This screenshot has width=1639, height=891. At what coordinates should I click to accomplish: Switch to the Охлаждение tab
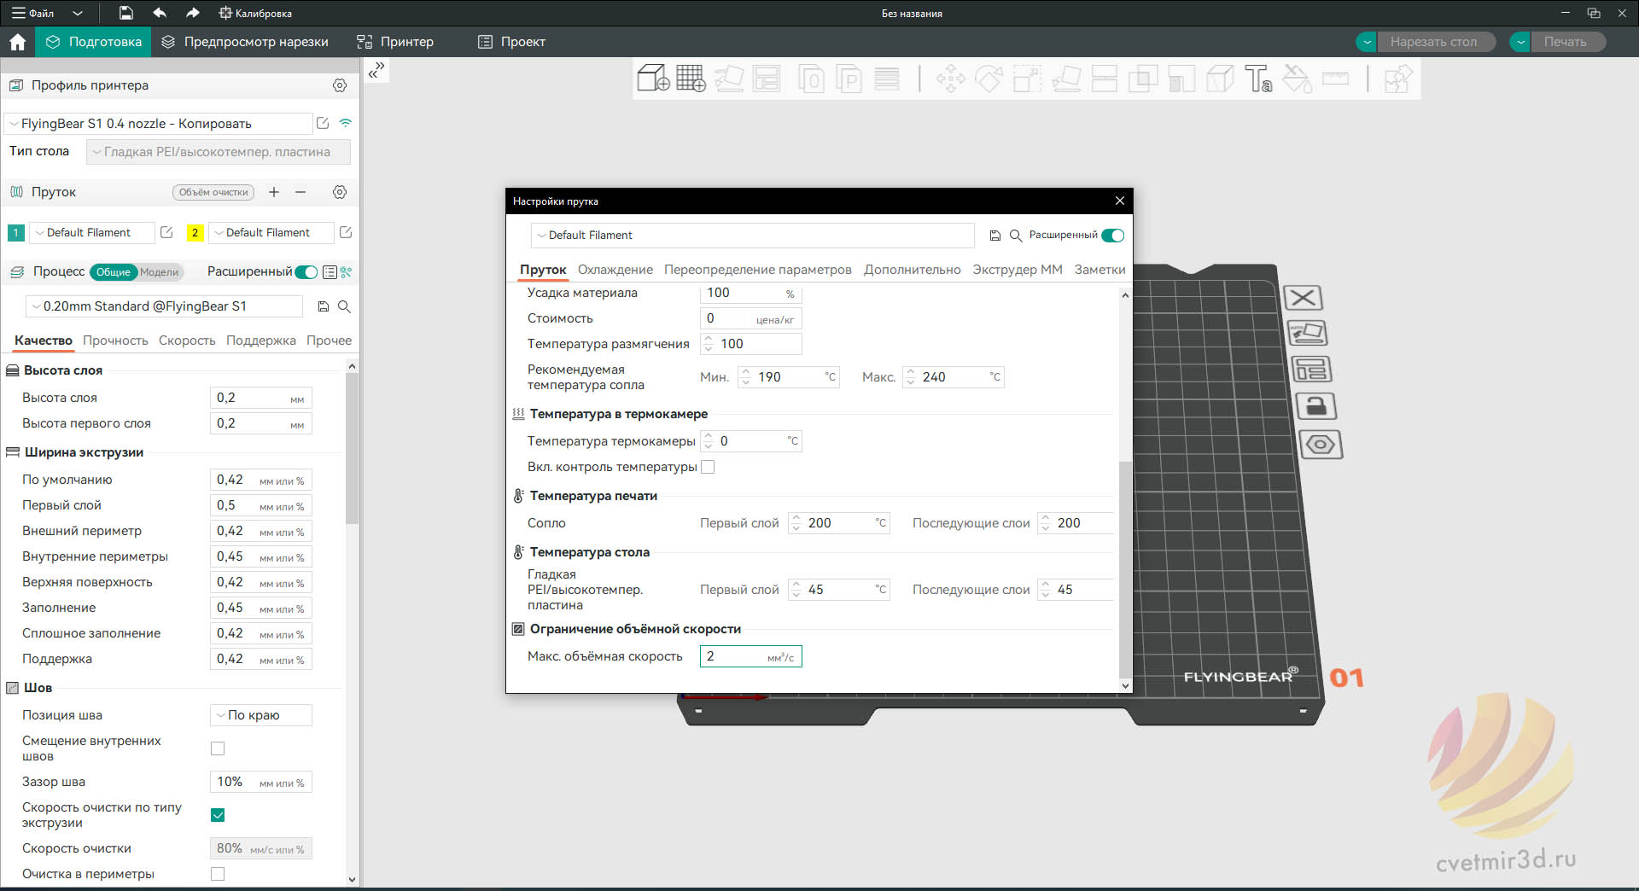pyautogui.click(x=615, y=270)
